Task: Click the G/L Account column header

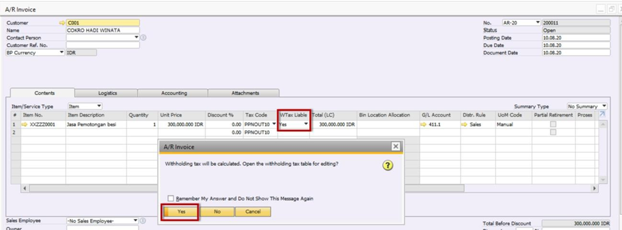Action: coord(439,115)
